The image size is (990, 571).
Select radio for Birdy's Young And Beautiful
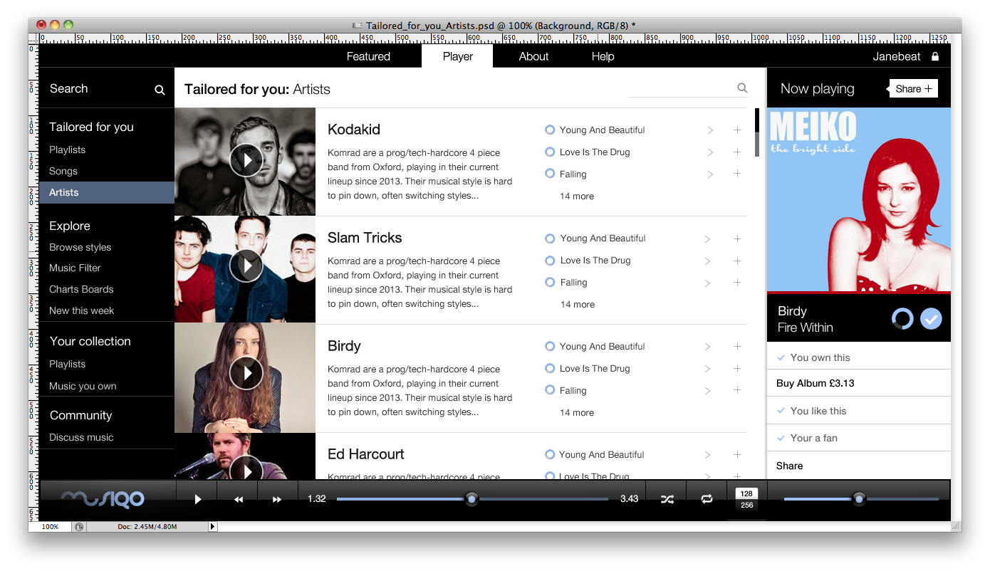550,346
